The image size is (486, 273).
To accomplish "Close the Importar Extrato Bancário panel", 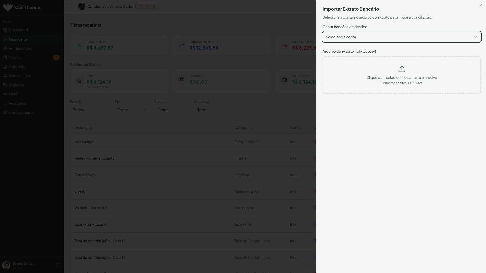I will [x=481, y=5].
